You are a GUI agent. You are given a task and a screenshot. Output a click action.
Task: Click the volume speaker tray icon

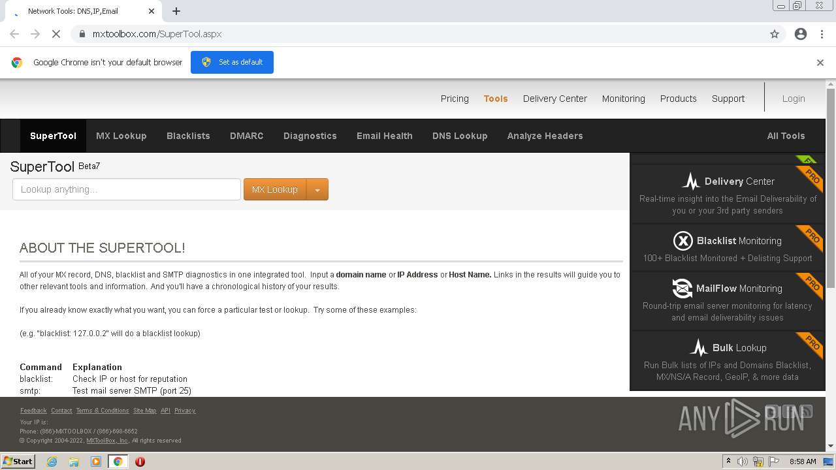(x=743, y=462)
